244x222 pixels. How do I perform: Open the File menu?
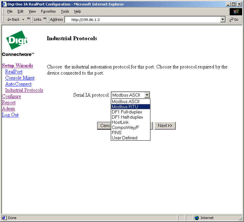10,11
